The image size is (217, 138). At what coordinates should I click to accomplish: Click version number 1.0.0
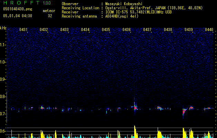pyautogui.click(x=47, y=3)
